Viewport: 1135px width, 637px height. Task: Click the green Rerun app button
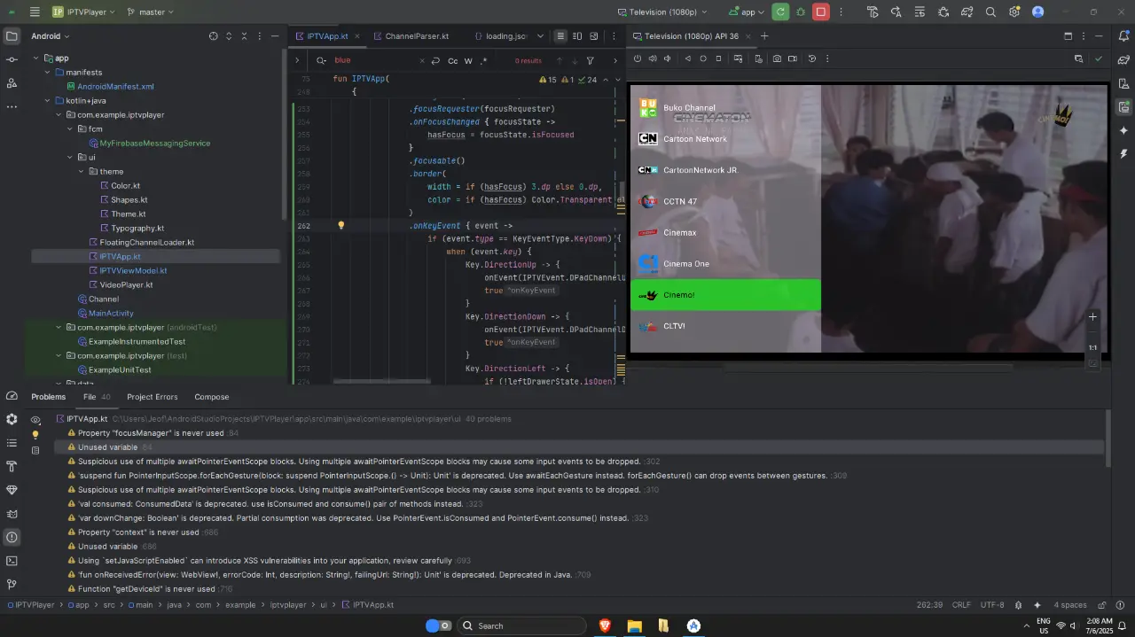coord(780,12)
